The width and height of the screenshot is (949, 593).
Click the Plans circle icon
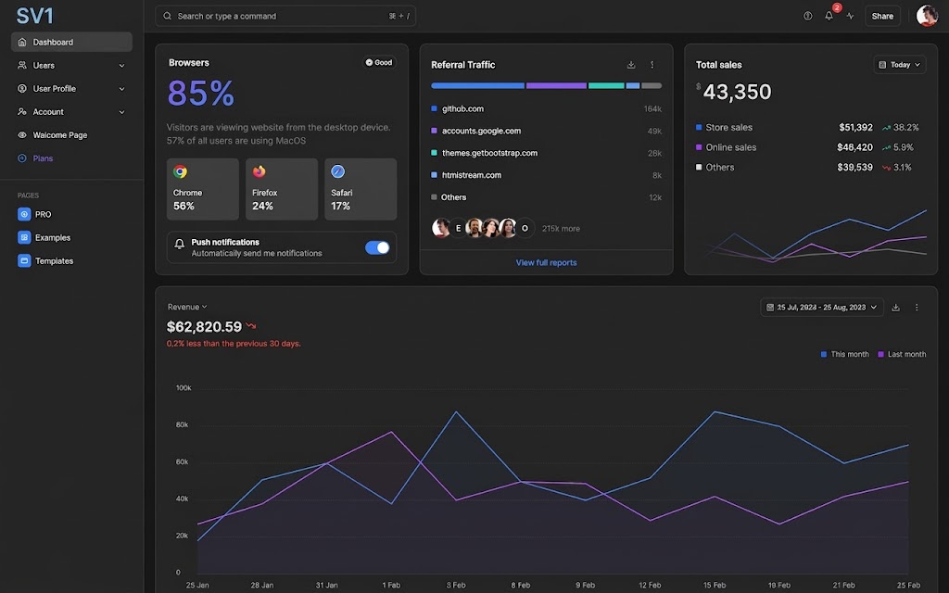click(x=22, y=158)
